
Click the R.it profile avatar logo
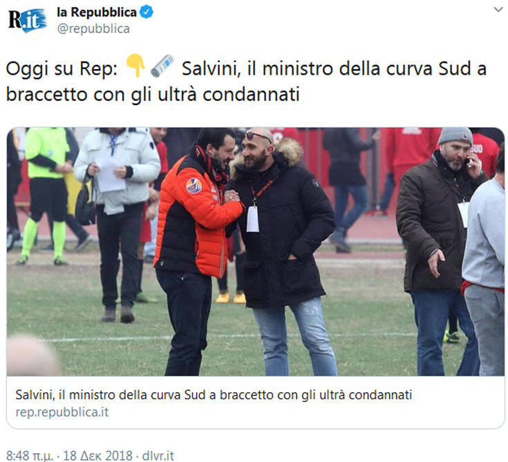click(27, 21)
